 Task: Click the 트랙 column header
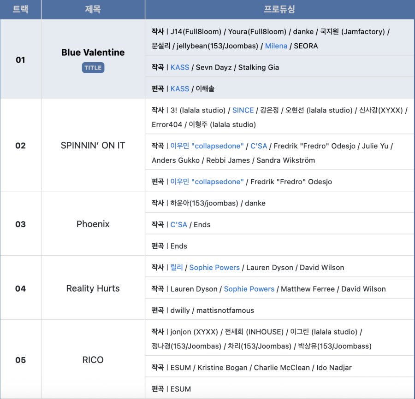(20, 9)
